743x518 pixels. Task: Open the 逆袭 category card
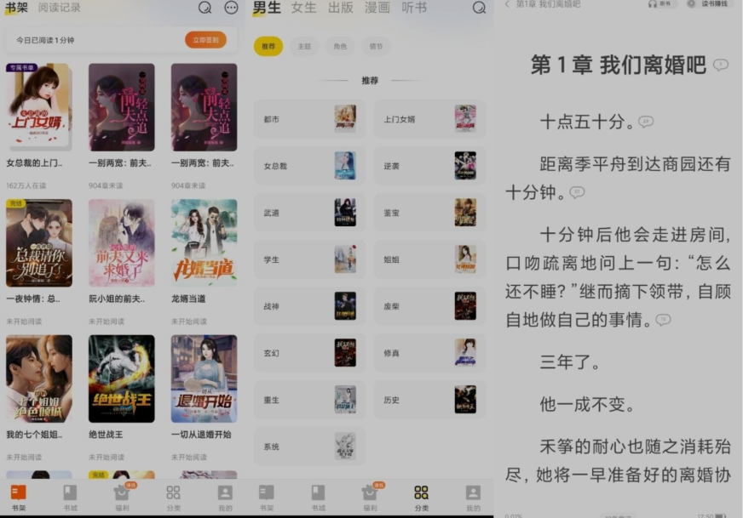(429, 166)
